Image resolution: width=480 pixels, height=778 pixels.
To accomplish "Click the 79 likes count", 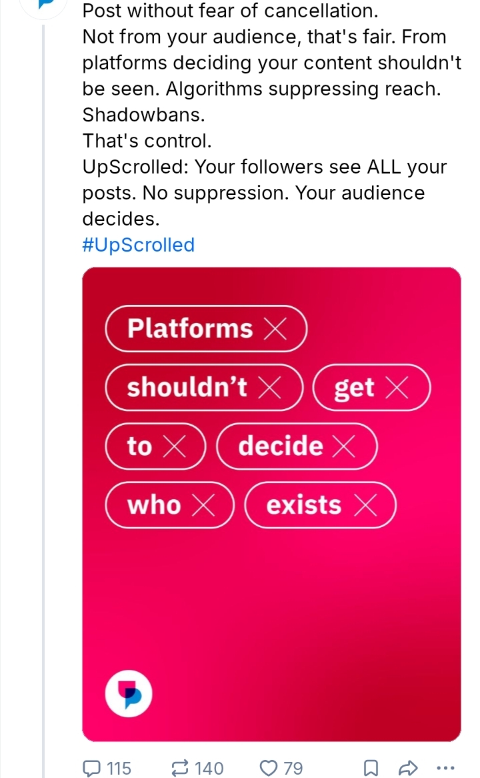I will [x=293, y=768].
